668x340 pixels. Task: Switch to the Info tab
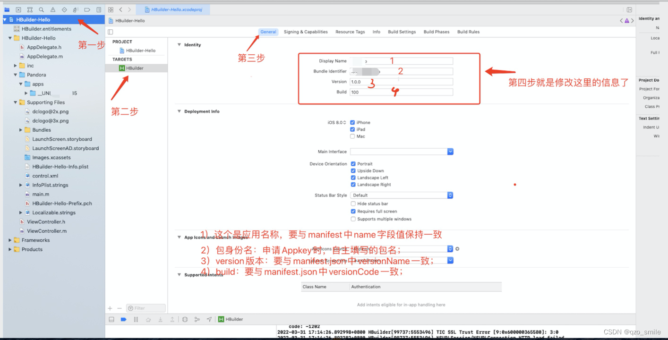pos(377,32)
